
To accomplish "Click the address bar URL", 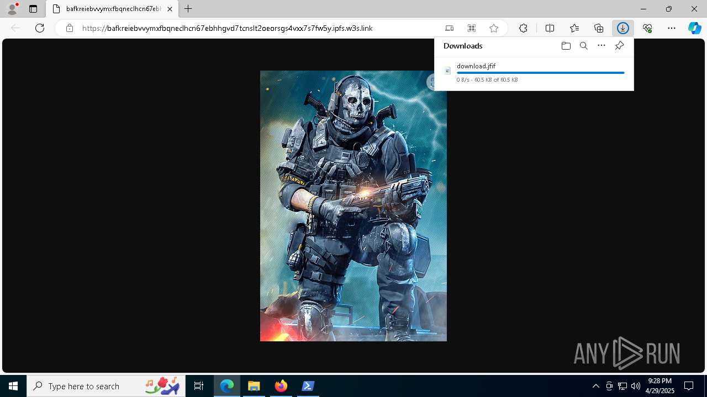I will pos(228,28).
